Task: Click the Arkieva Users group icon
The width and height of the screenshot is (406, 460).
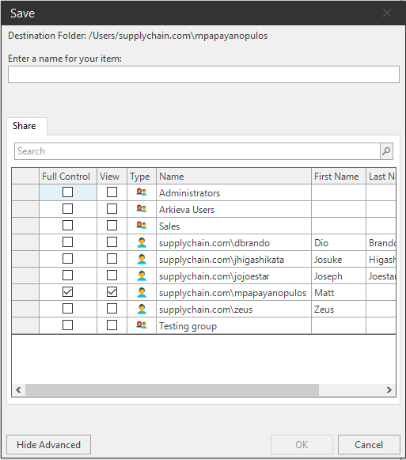Action: 142,209
